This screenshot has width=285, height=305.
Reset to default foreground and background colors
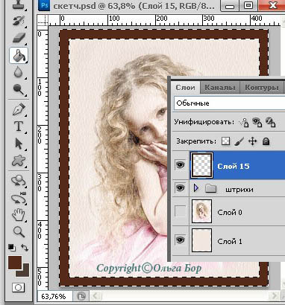11,247
